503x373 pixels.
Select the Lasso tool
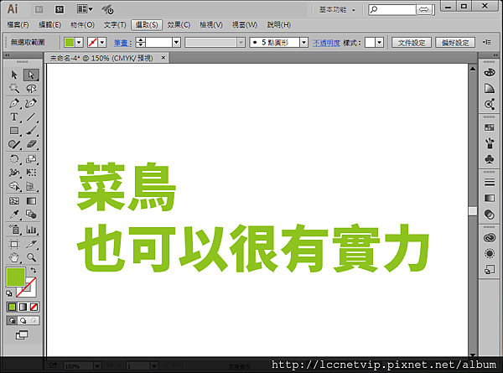(31, 89)
